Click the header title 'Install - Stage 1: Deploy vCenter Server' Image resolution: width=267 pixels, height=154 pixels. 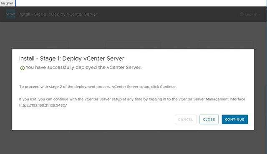pos(58,14)
